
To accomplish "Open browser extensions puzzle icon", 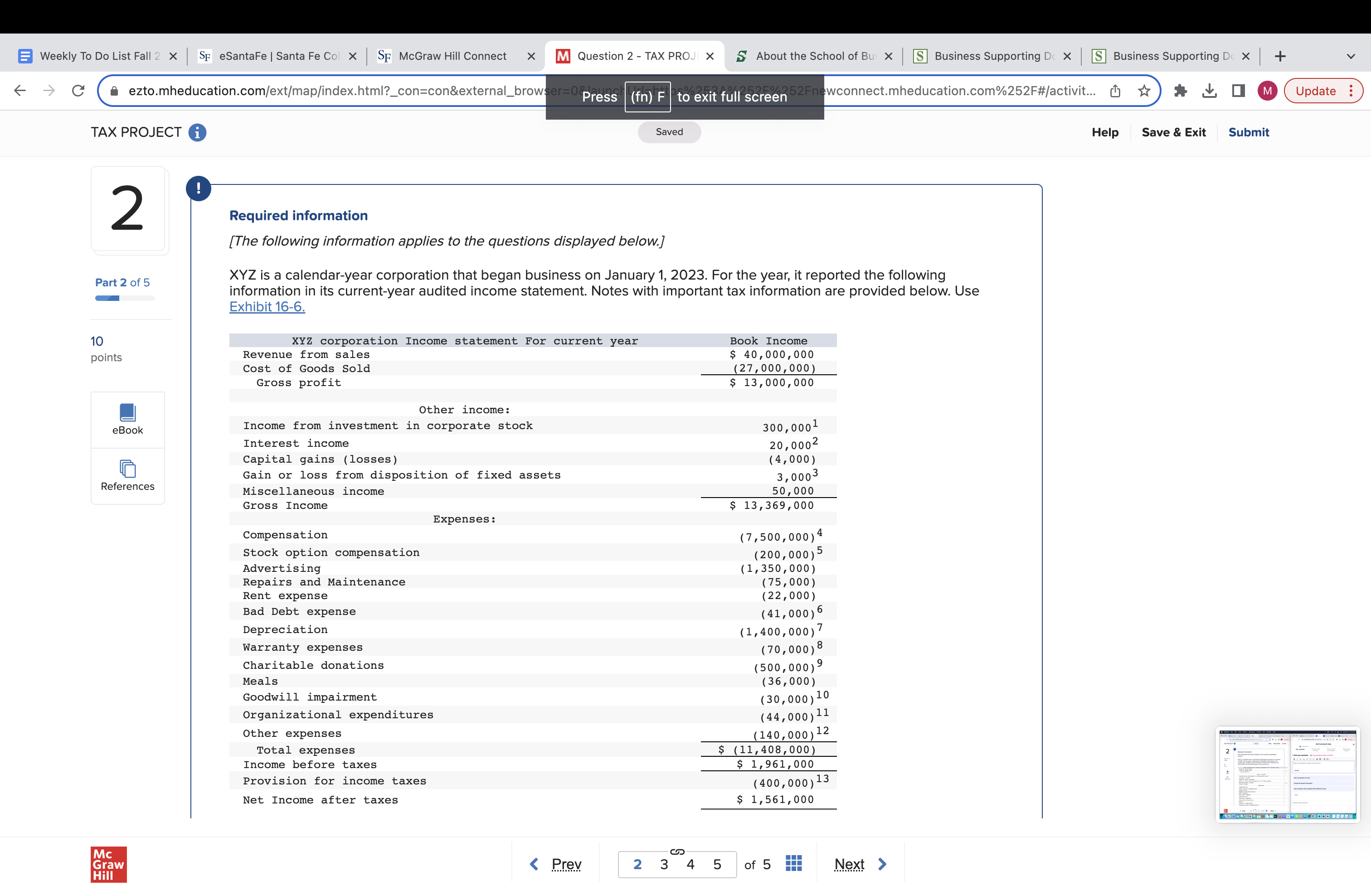I will coord(1180,91).
